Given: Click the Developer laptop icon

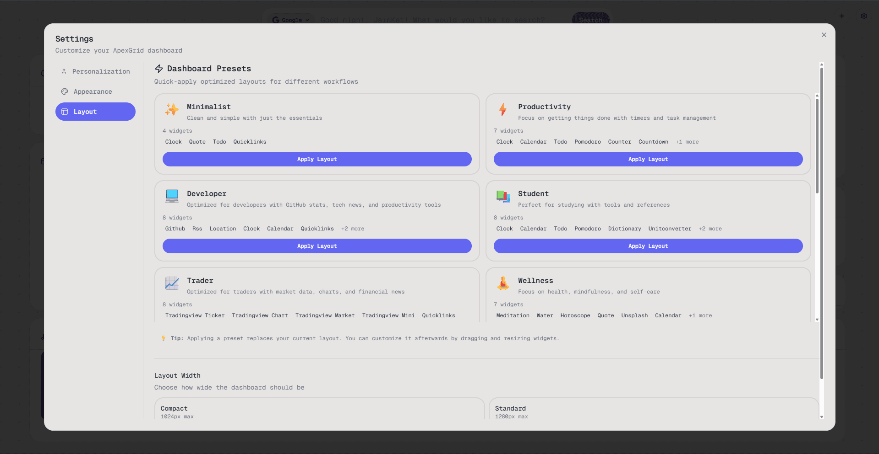Looking at the screenshot, I should (172, 196).
